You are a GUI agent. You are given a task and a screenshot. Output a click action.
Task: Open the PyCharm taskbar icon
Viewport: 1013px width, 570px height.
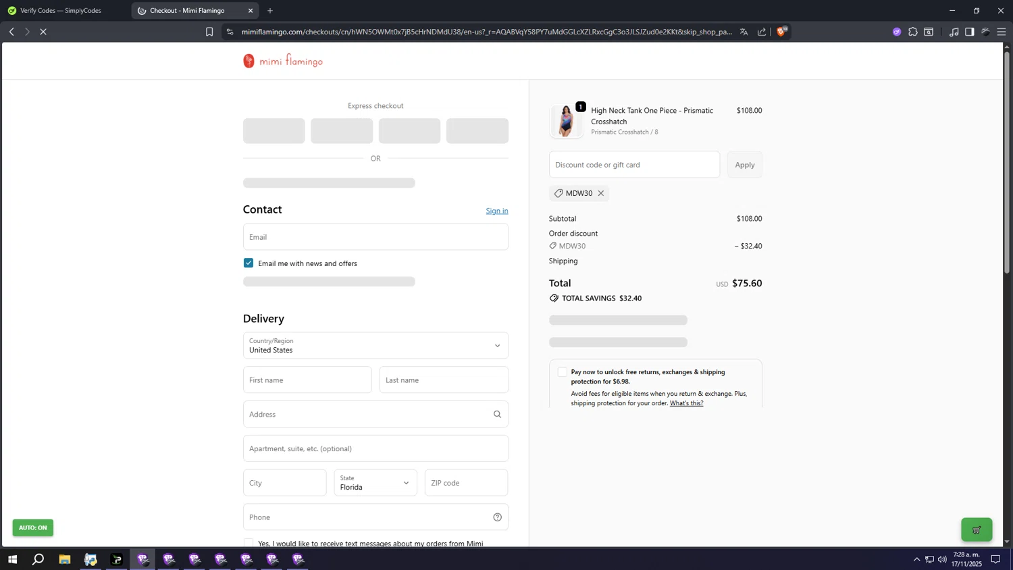(x=117, y=559)
